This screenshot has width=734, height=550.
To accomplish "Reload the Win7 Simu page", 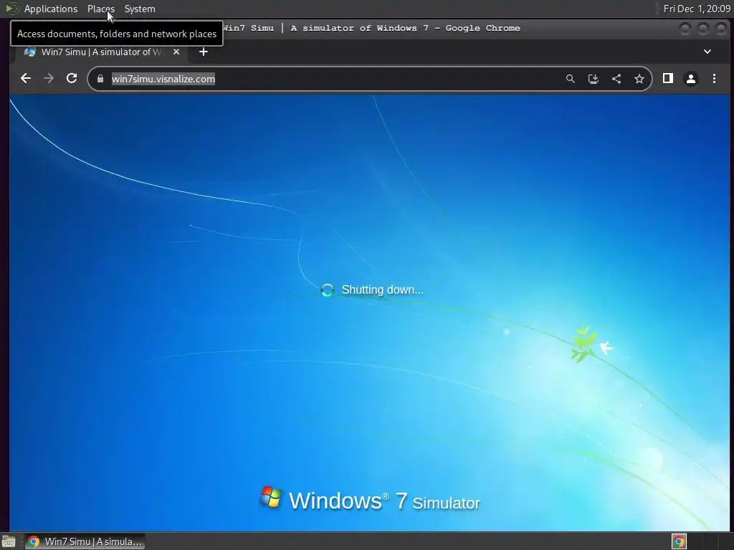I will pos(72,79).
